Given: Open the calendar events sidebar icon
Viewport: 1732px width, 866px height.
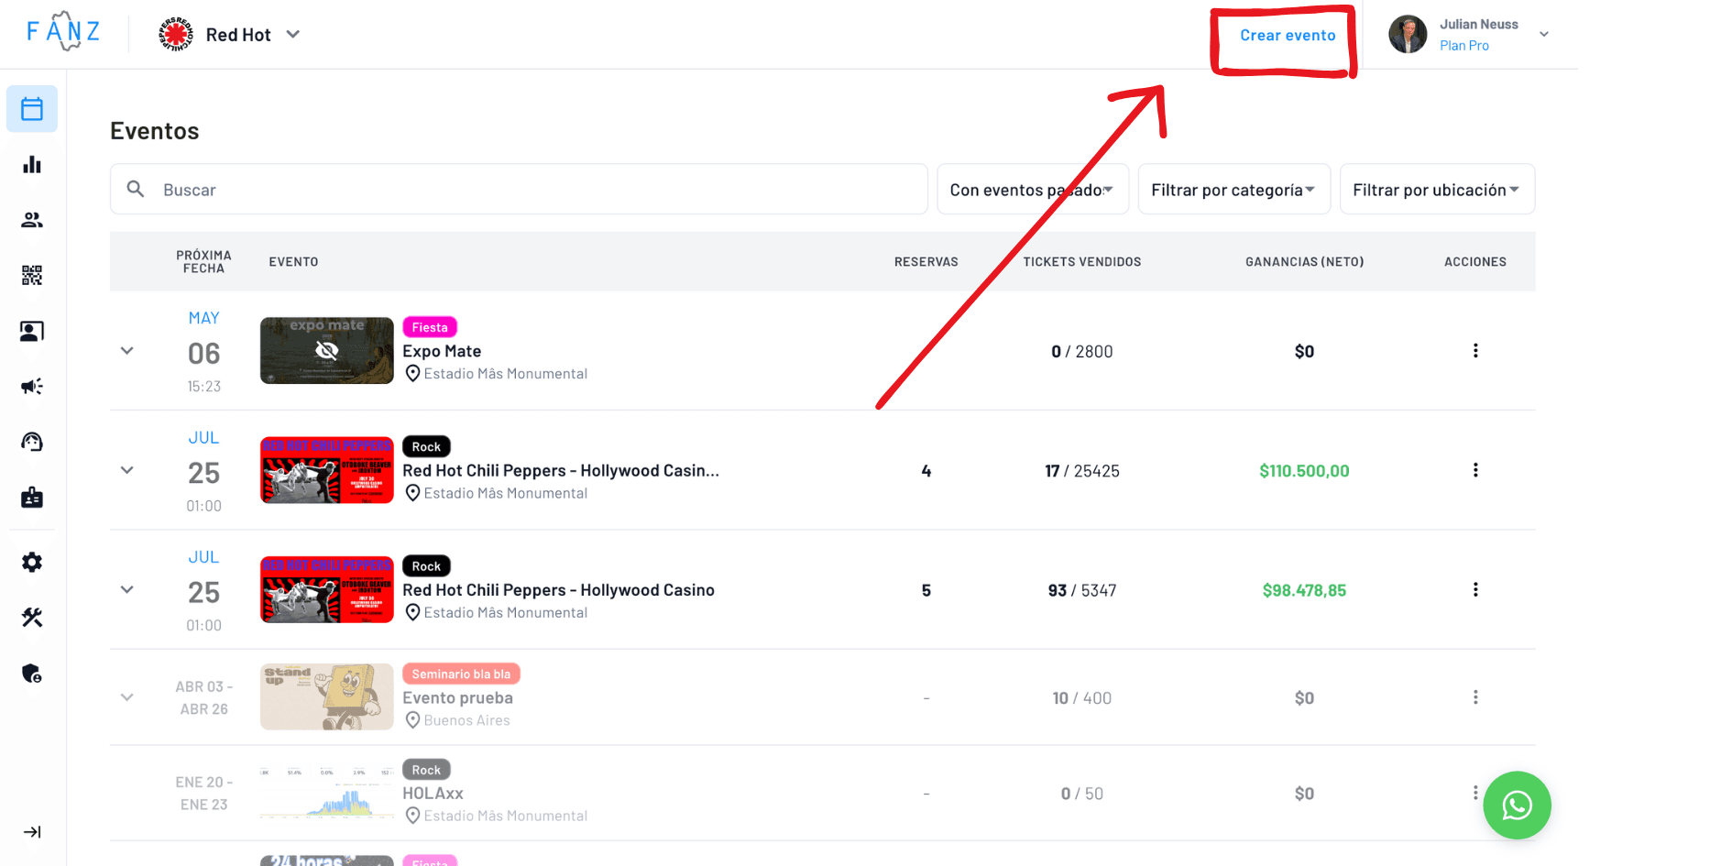Looking at the screenshot, I should pyautogui.click(x=32, y=109).
